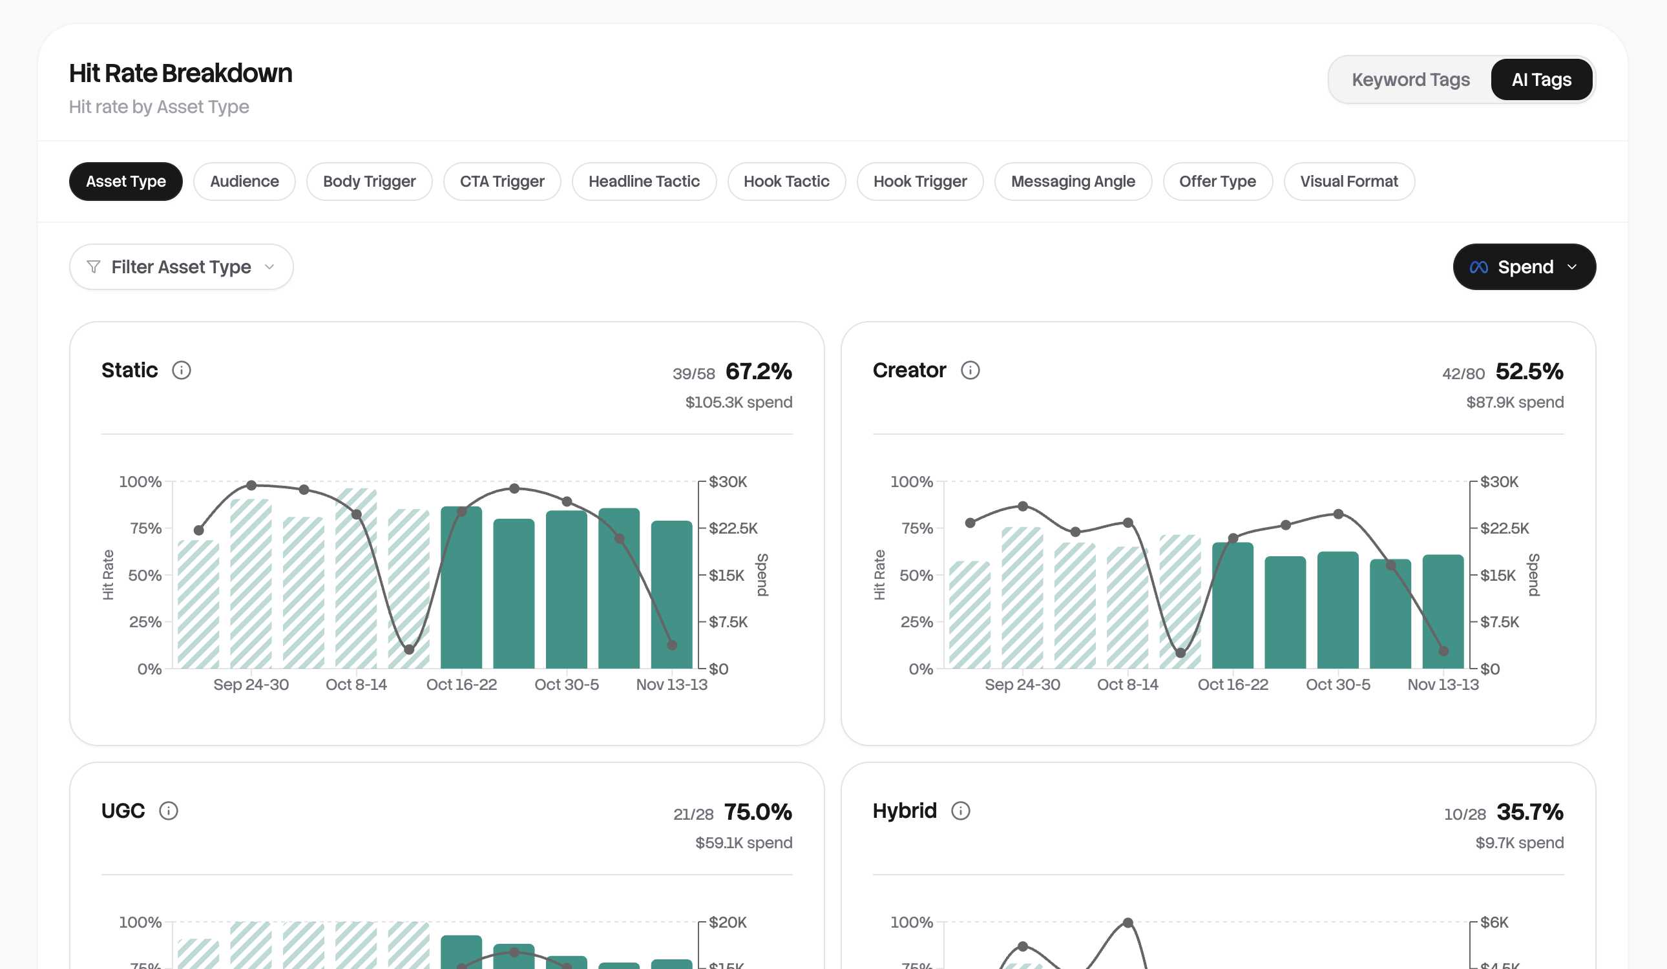Click the CTA Trigger pill button
1667x969 pixels.
[501, 182]
